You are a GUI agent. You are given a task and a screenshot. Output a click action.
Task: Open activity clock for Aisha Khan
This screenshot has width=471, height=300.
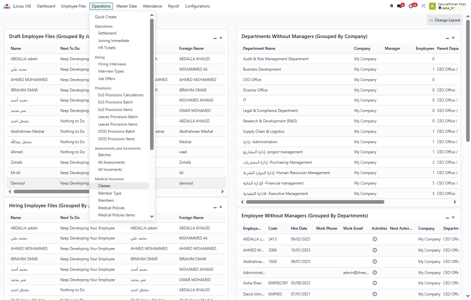pyautogui.click(x=375, y=283)
